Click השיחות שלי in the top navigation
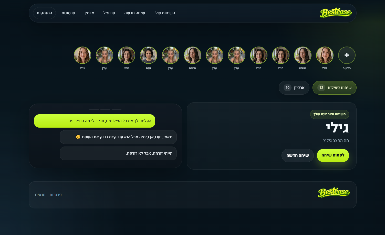The width and height of the screenshot is (385, 235). pyautogui.click(x=164, y=13)
